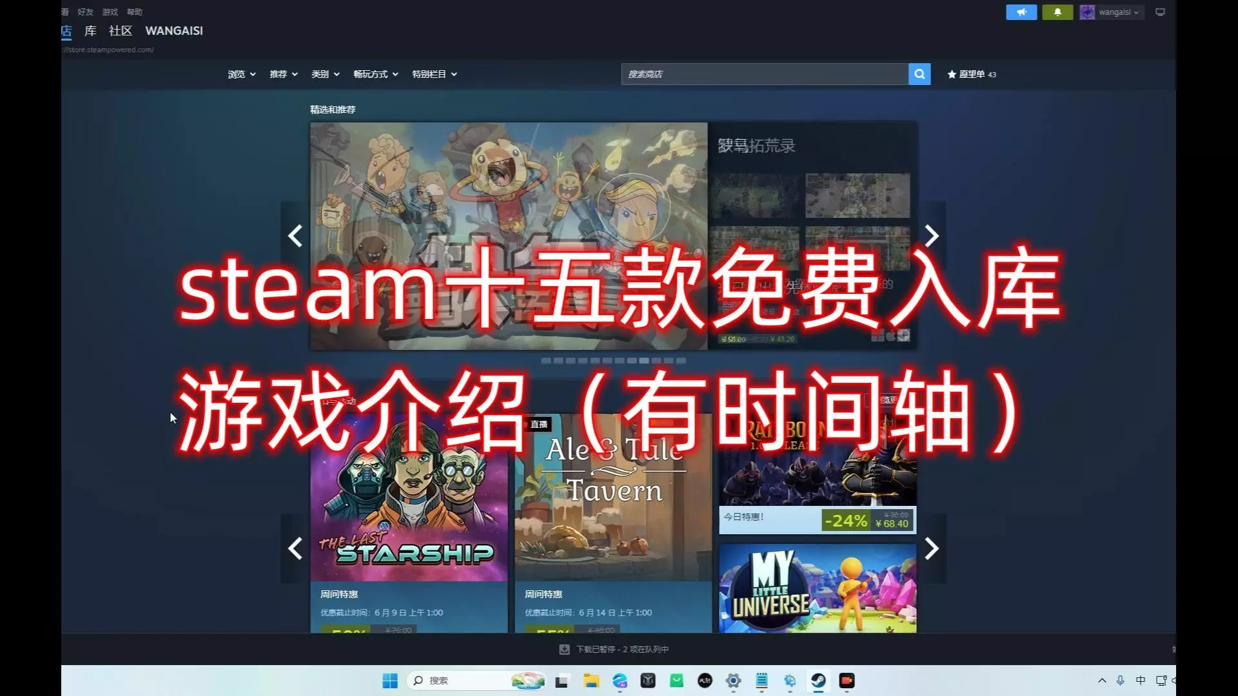Go to previous featured carousel slide

[x=295, y=236]
